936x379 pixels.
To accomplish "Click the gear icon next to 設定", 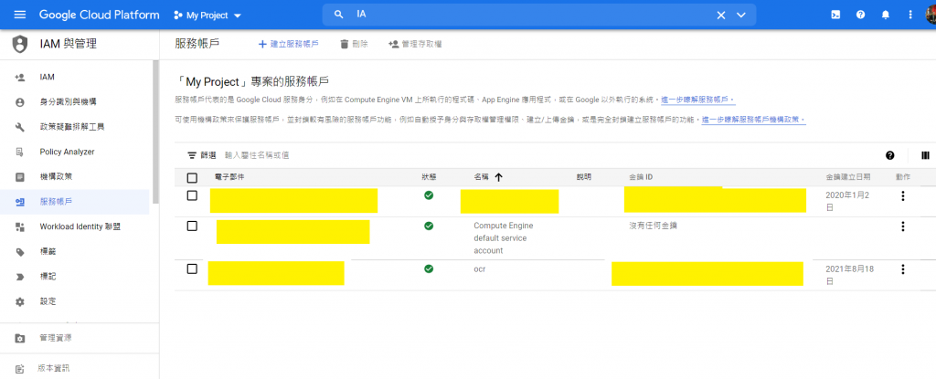I will [x=20, y=302].
